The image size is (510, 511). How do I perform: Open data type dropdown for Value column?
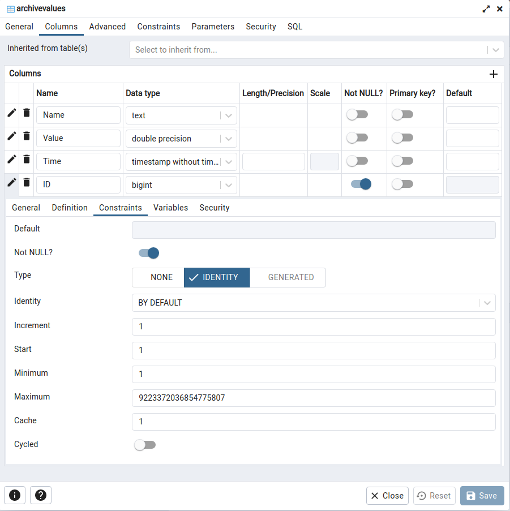228,139
